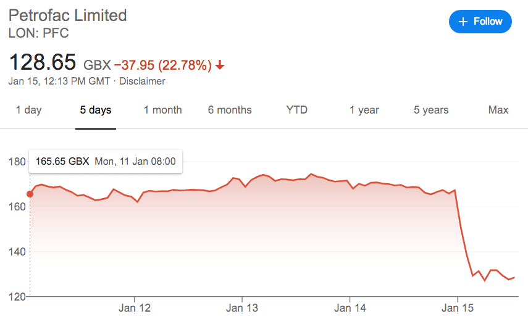This screenshot has width=528, height=324.
Task: View the 5 years chart range
Action: [x=431, y=110]
